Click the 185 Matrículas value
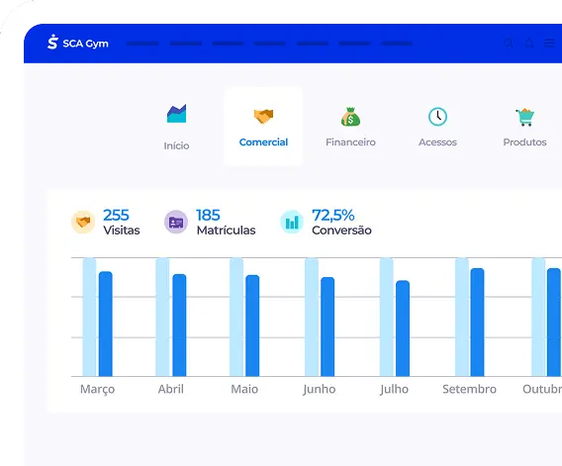Image resolution: width=562 pixels, height=466 pixels. coord(208,215)
